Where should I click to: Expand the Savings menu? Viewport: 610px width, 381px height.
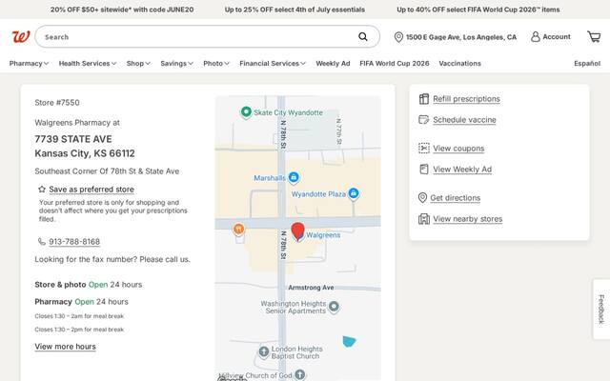(176, 64)
